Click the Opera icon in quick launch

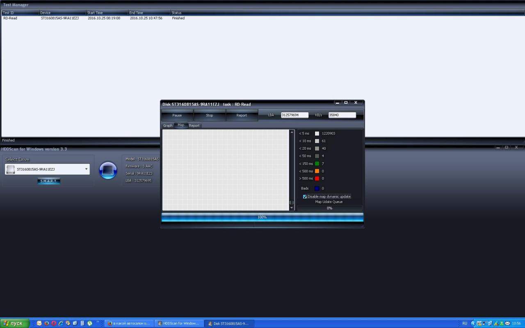coord(54,323)
